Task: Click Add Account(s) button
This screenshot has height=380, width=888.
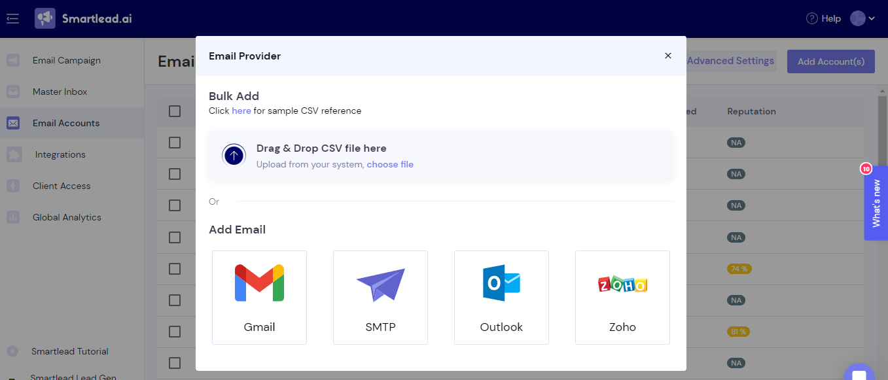Action: click(831, 61)
